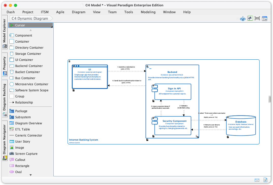Open the mail message icon at bottom right

[257, 180]
